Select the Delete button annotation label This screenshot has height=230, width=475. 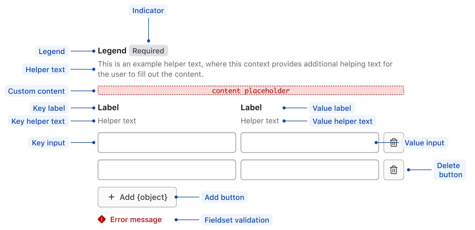coord(449,170)
